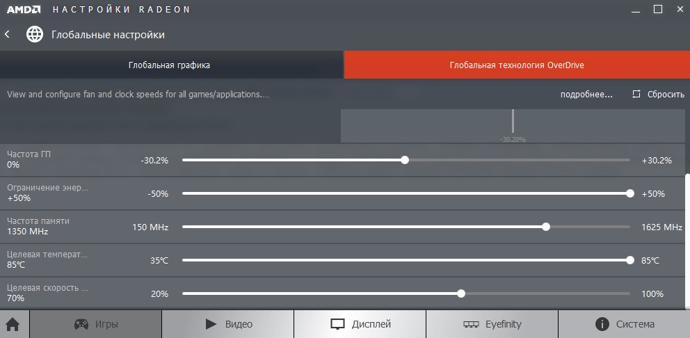This screenshot has width=690, height=338.
Task: Open the Игры tab
Action: [x=95, y=324]
